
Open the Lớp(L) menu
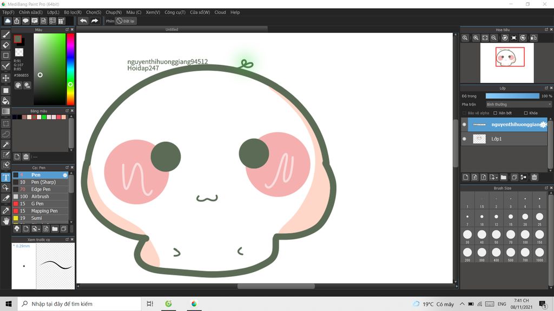pyautogui.click(x=54, y=12)
